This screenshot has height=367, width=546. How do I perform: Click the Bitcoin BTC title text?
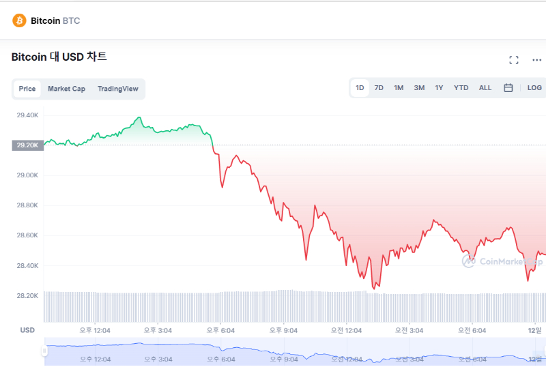tap(55, 20)
